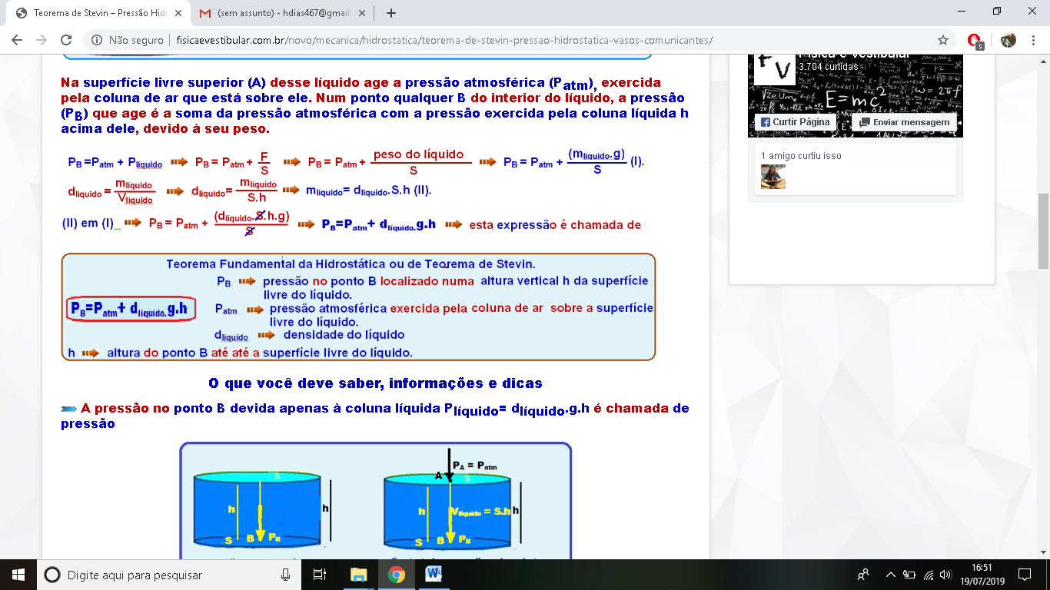Go forward to the next page
This screenshot has width=1050, height=590.
tap(42, 40)
